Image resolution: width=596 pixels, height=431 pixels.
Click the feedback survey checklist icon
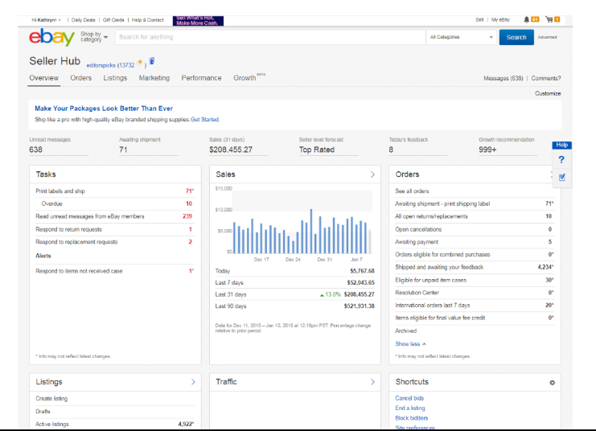[x=561, y=177]
